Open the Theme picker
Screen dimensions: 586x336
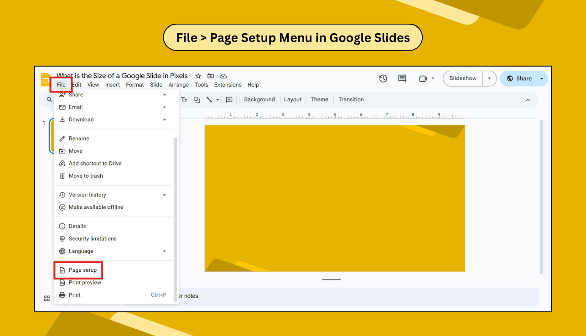(319, 99)
